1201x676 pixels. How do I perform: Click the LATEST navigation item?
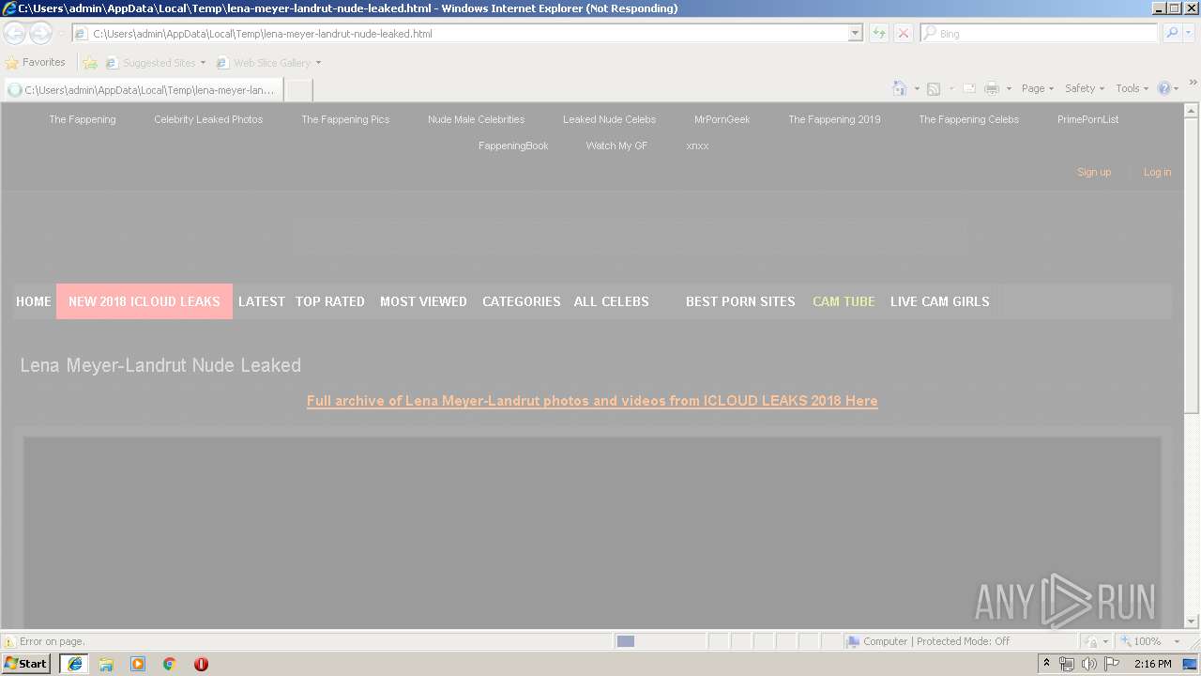point(262,301)
